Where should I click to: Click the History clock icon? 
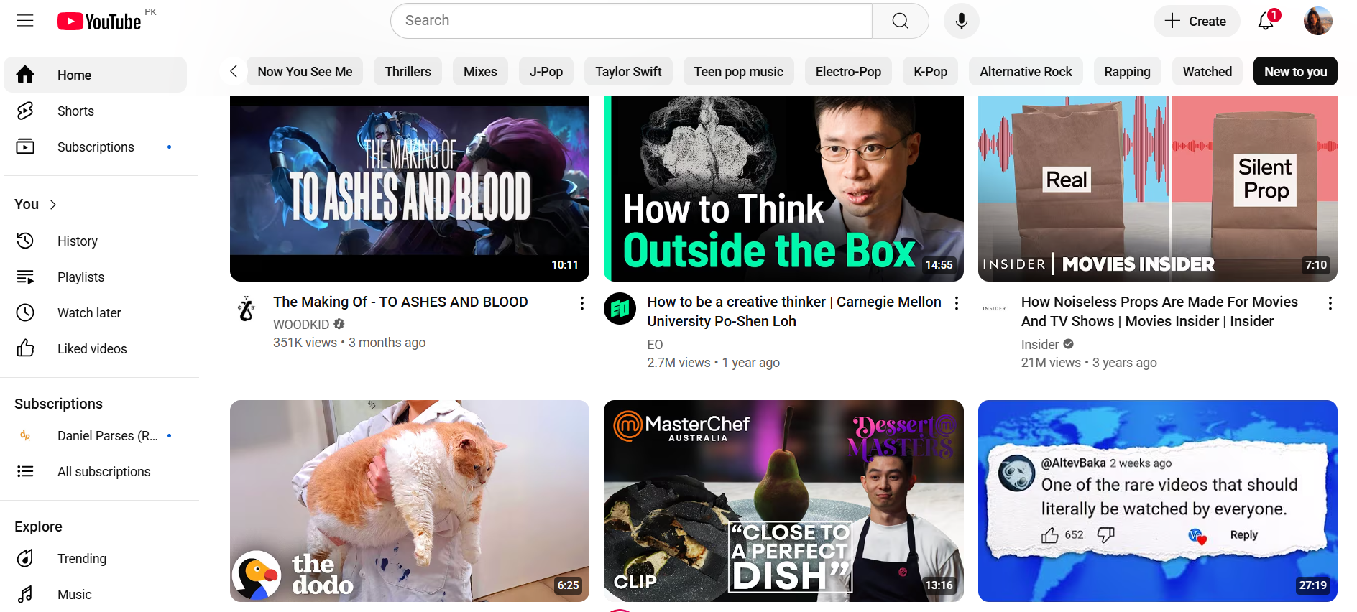25,241
